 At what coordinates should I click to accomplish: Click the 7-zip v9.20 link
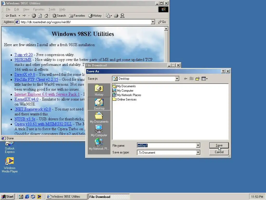(x=24, y=55)
